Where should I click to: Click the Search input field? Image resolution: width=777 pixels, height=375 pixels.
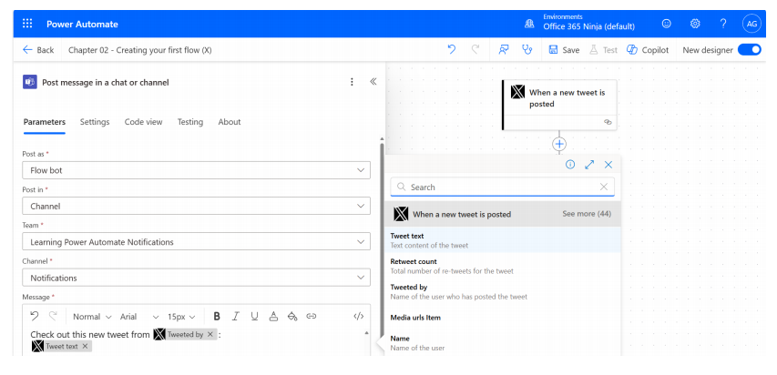[502, 187]
